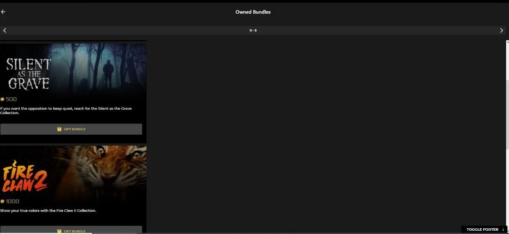The width and height of the screenshot is (509, 234).
Task: Click the Silent as the Grave description text
Action: [66, 110]
